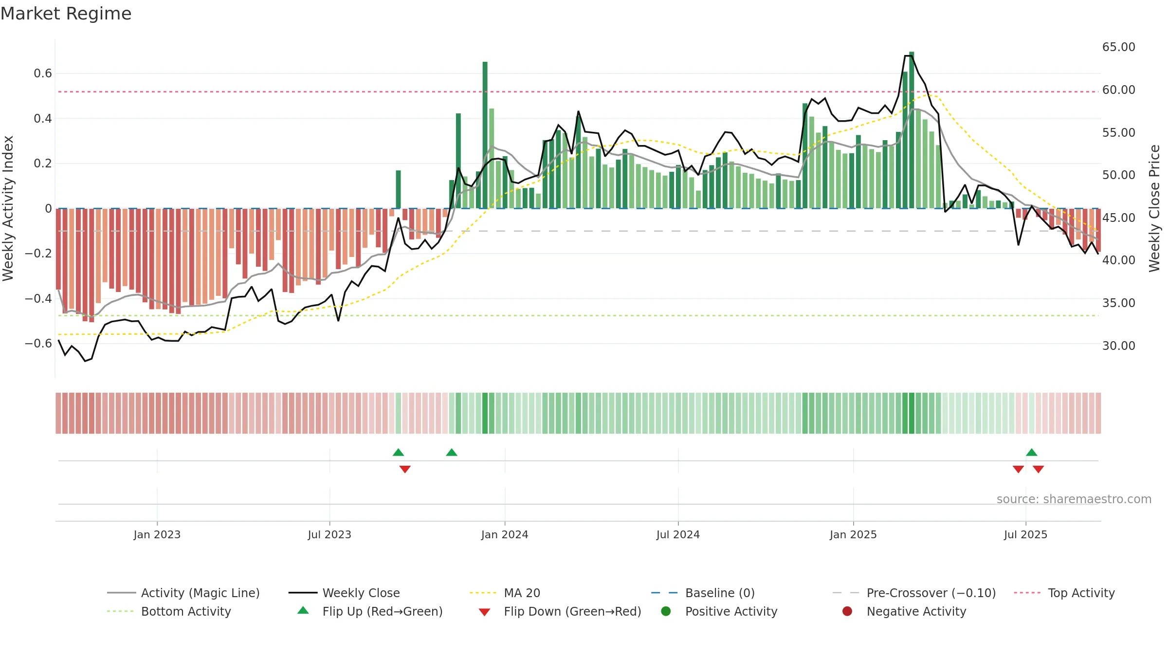Click the Market Regime chart title
This screenshot has height=657, width=1168.
click(x=66, y=14)
